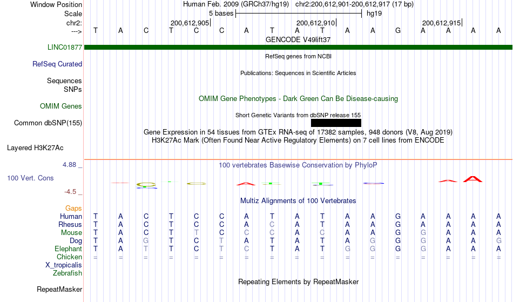Open the RefSeq Curated track label
513x302 pixels.
[57, 64]
